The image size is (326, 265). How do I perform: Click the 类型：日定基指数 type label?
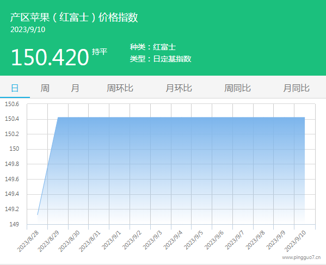[161, 59]
